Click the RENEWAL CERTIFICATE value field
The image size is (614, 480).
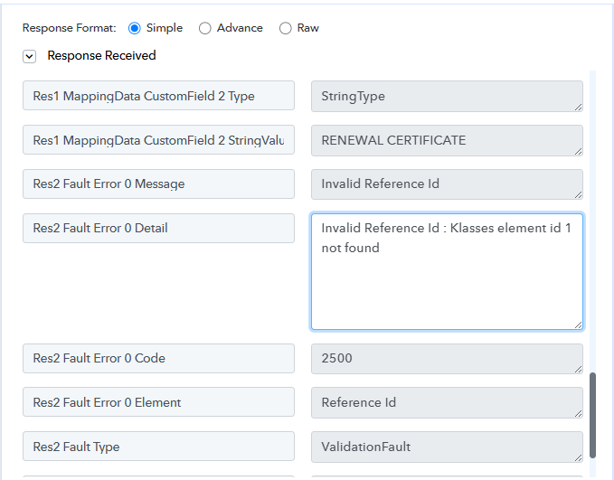(x=446, y=141)
